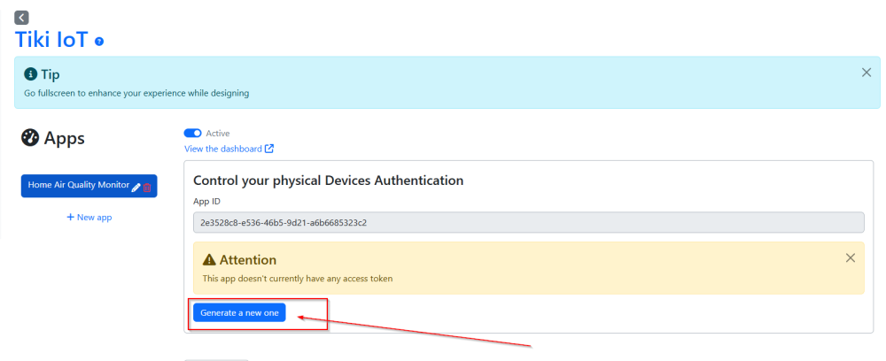The image size is (886, 361).
Task: Create a new app via + New app
Action: pyautogui.click(x=89, y=217)
